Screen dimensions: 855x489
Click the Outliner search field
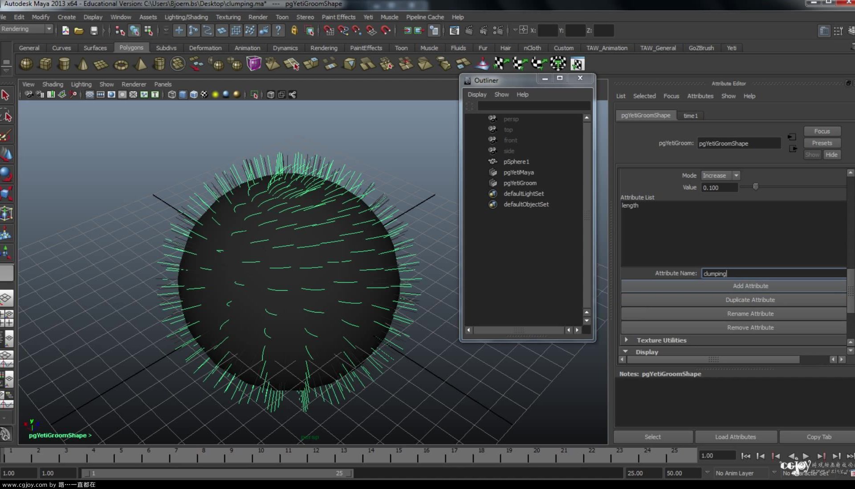coord(533,106)
